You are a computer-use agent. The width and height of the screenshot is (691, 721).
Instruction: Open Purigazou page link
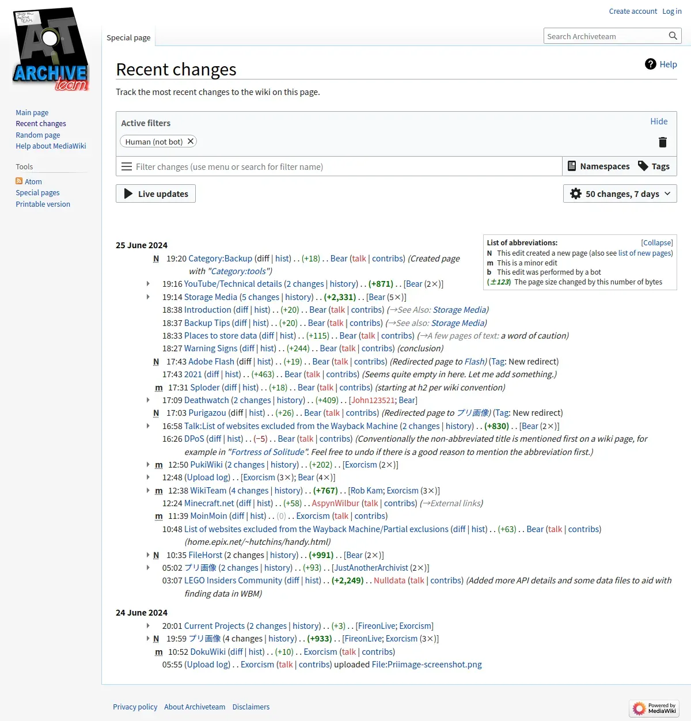207,413
